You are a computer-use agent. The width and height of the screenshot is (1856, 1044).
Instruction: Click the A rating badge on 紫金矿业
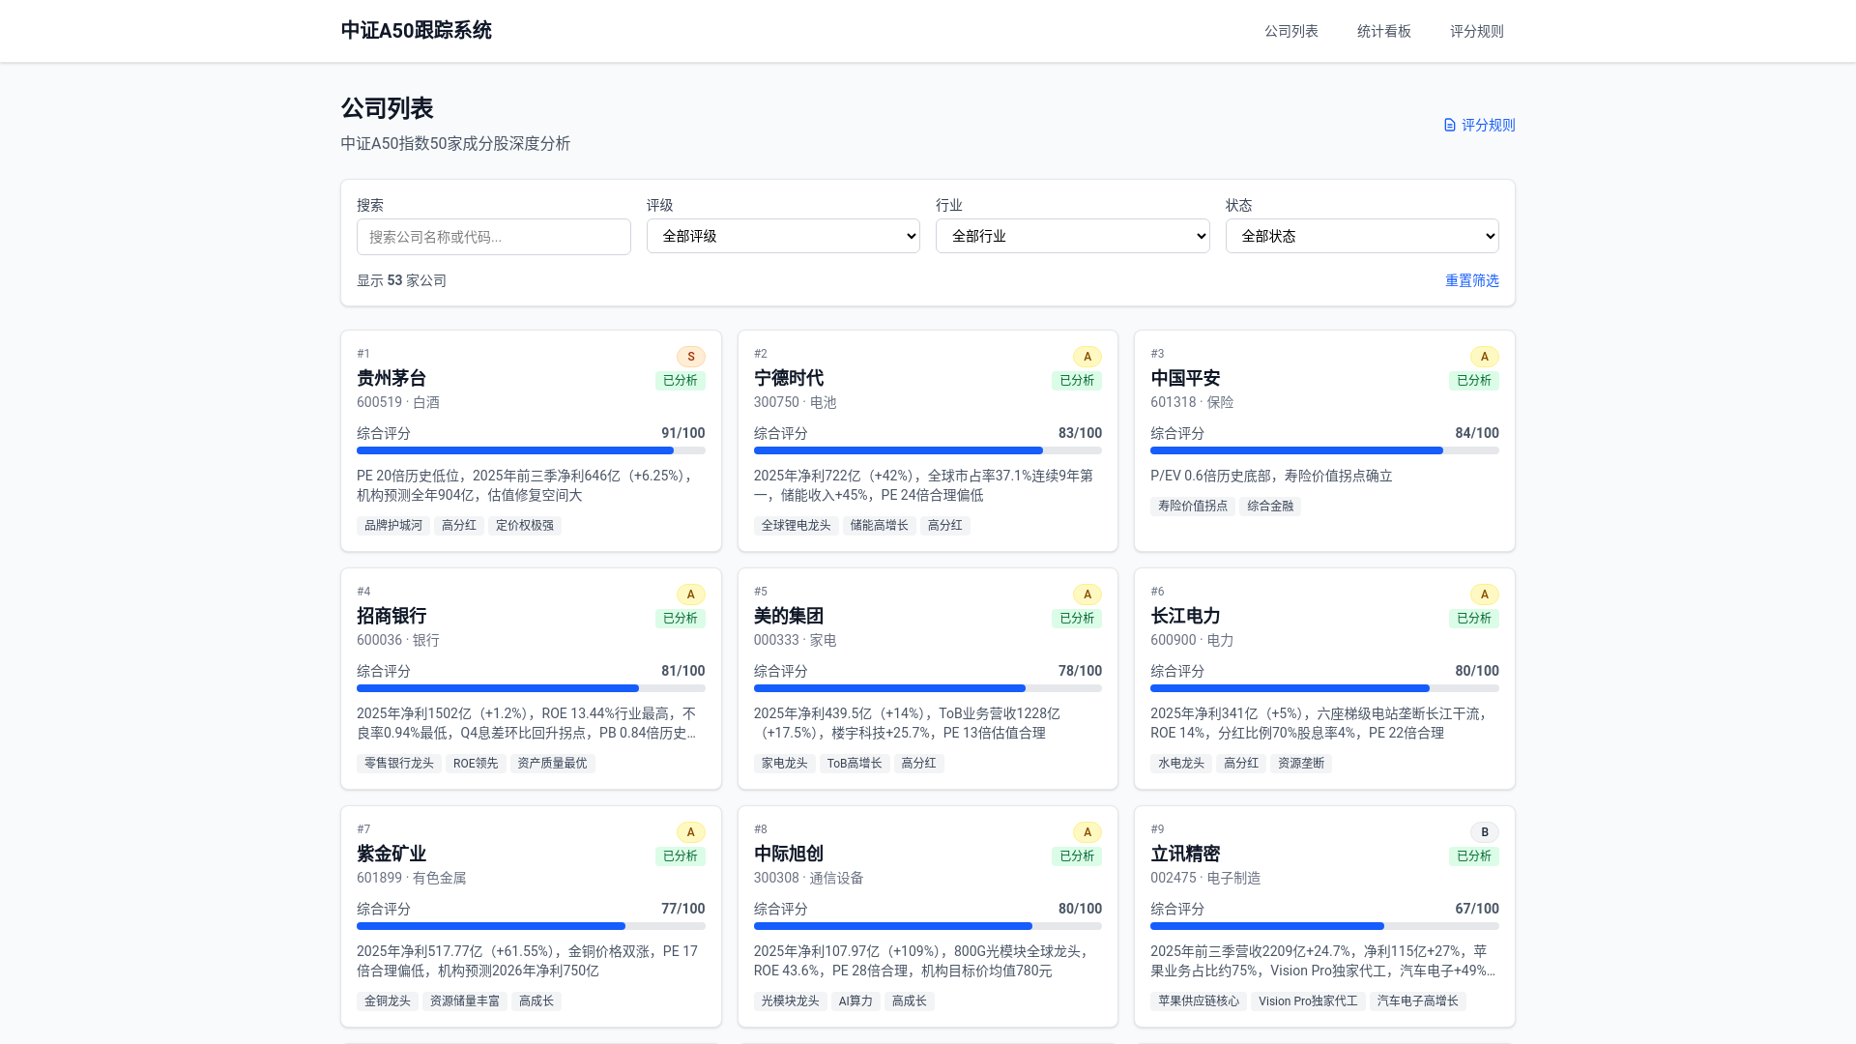click(x=691, y=832)
